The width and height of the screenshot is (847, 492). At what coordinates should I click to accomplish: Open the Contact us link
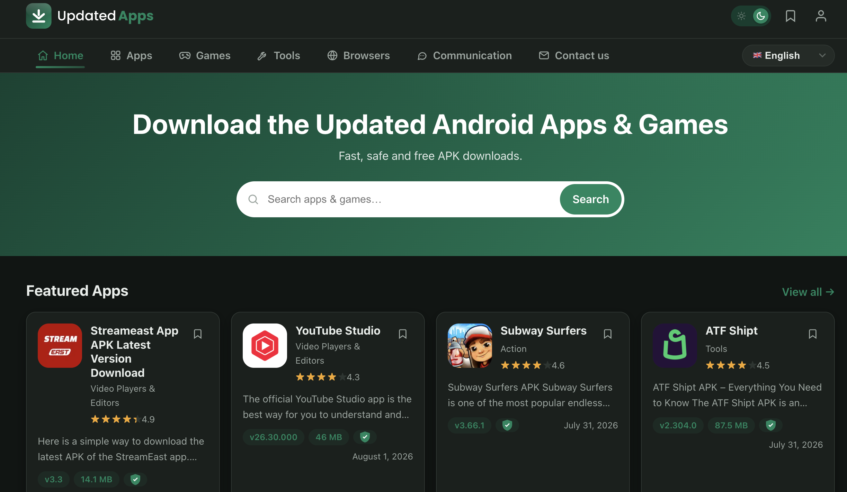click(574, 55)
